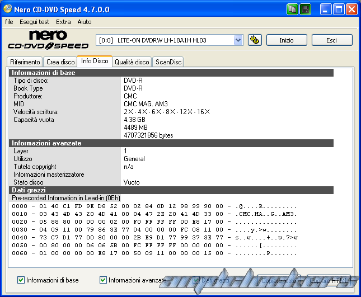Maximize the Nero window
Image resolution: width=361 pixels, height=297 pixels.
[339, 9]
